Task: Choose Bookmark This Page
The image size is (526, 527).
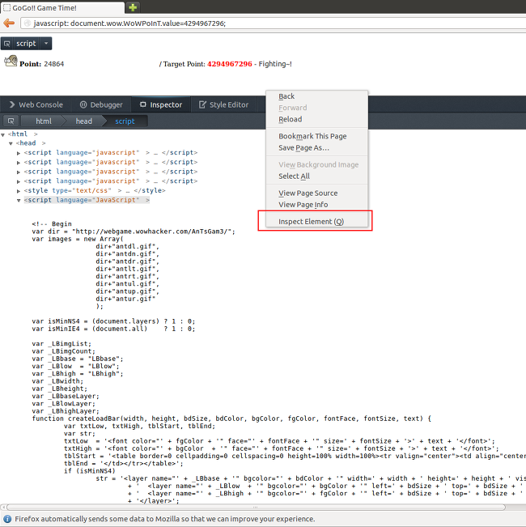Action: click(312, 136)
